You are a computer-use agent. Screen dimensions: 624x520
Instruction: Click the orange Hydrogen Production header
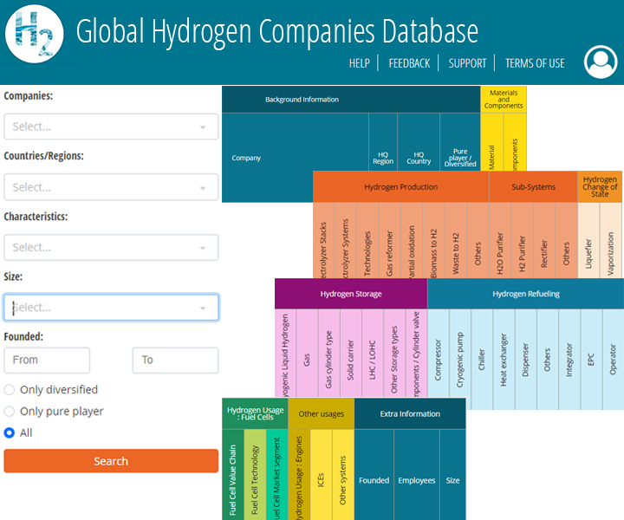pos(400,186)
